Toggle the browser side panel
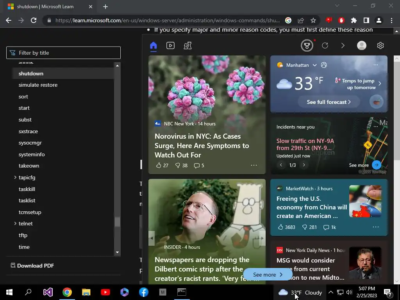The height and width of the screenshot is (300, 400). point(366,20)
